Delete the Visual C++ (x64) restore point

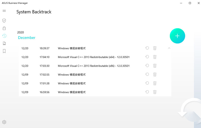click(155, 57)
